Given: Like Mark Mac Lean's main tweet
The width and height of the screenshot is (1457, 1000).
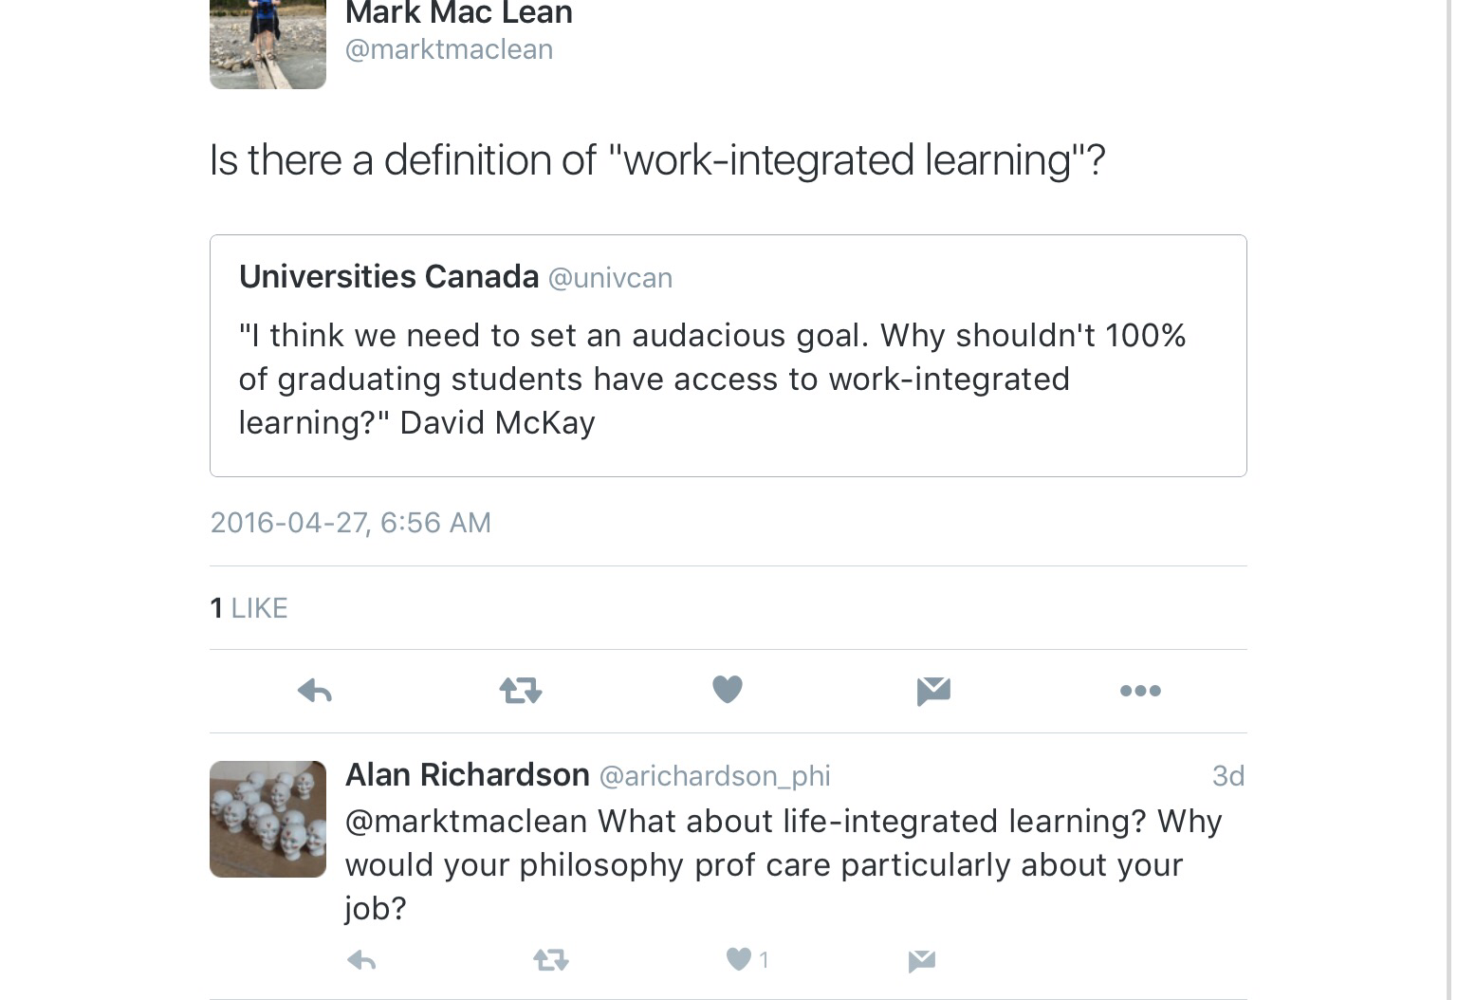Looking at the screenshot, I should (x=728, y=690).
